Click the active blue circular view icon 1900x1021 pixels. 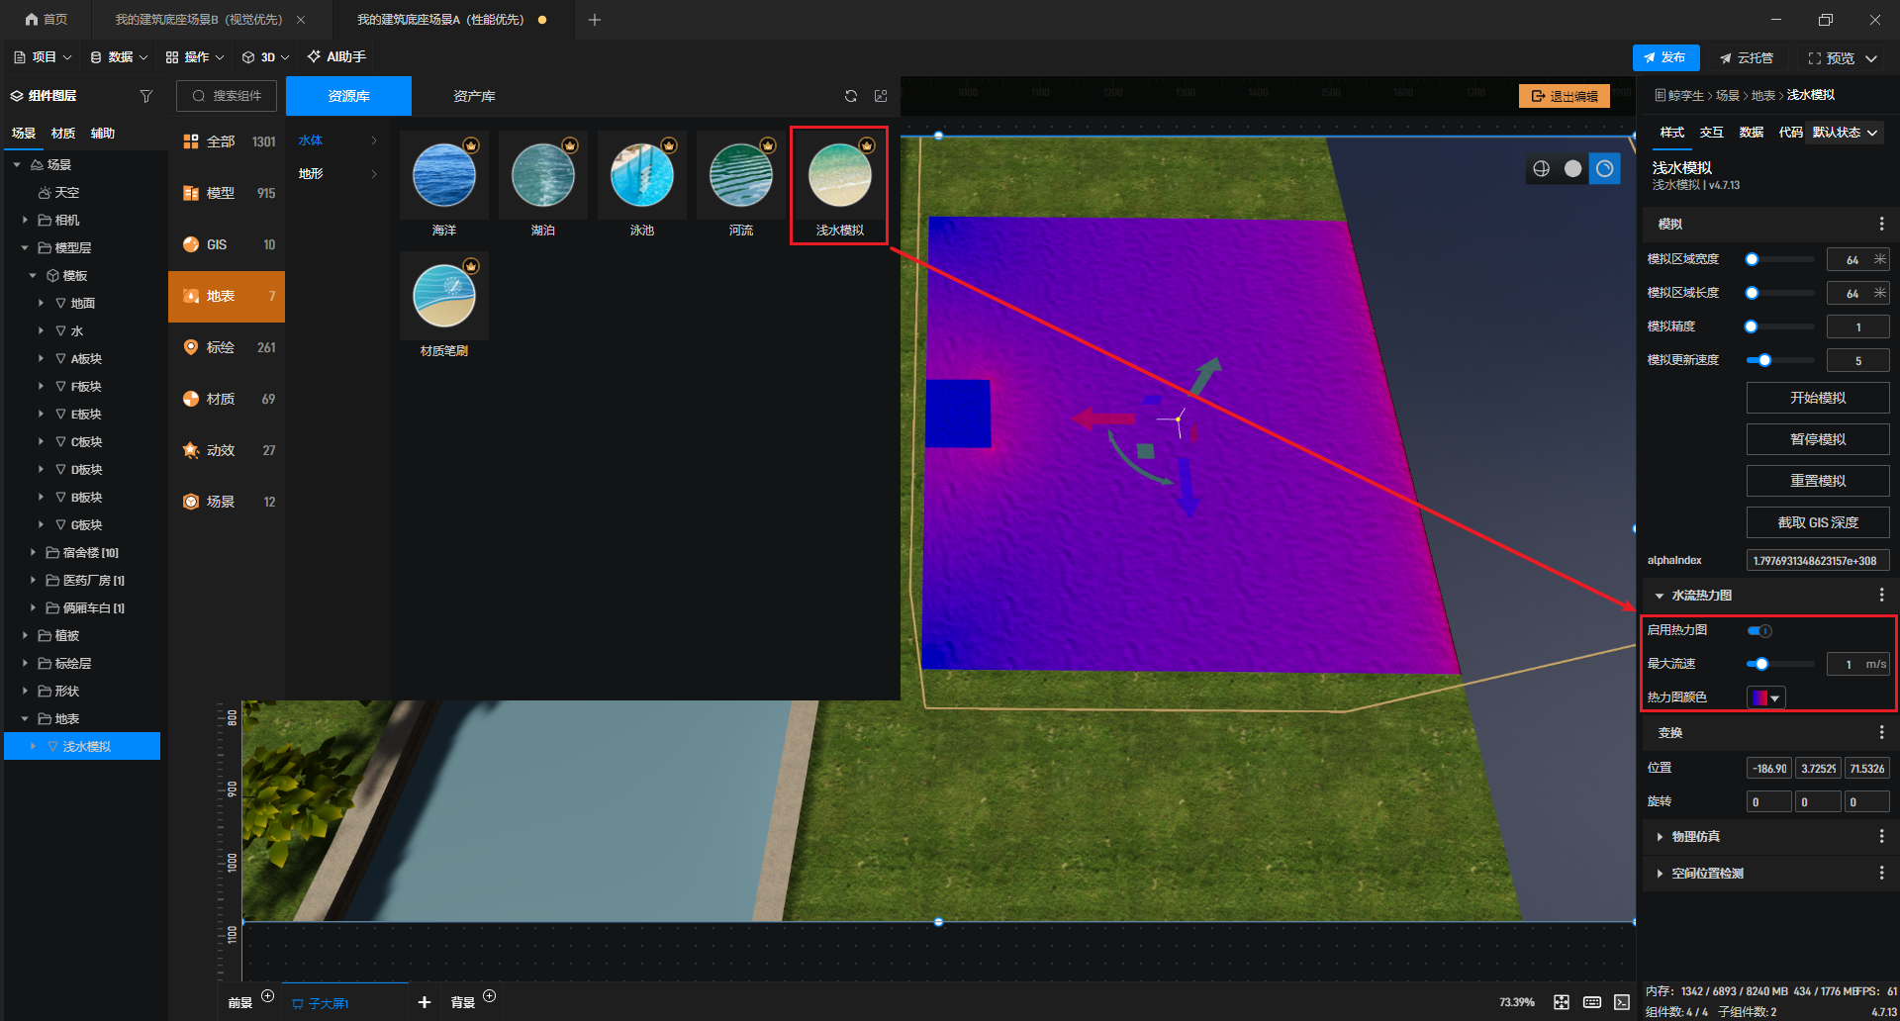point(1604,169)
